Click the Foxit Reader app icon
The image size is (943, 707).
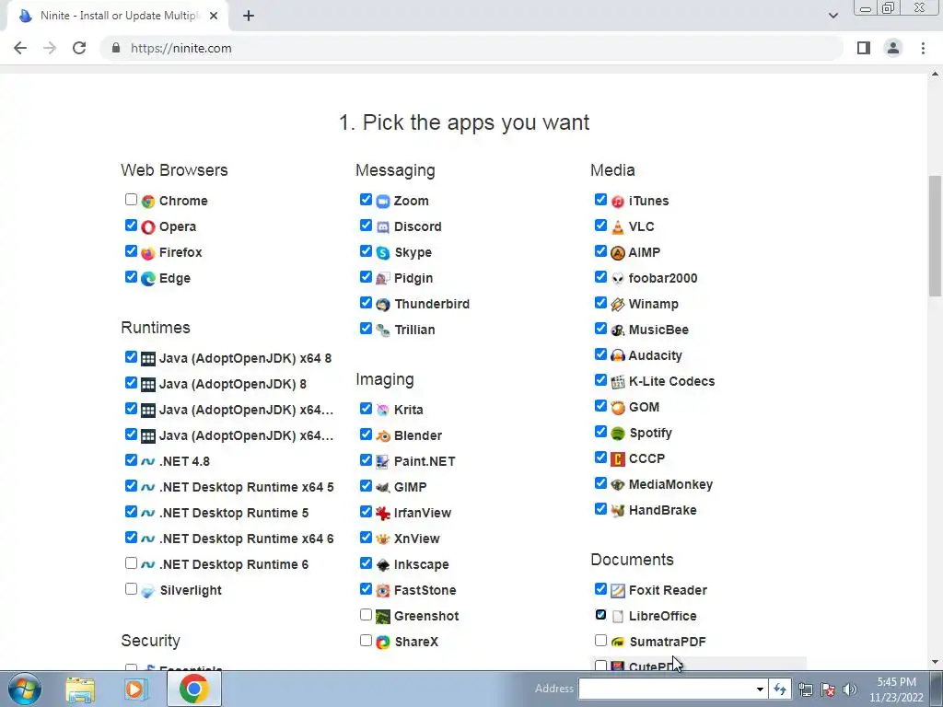[x=618, y=590]
